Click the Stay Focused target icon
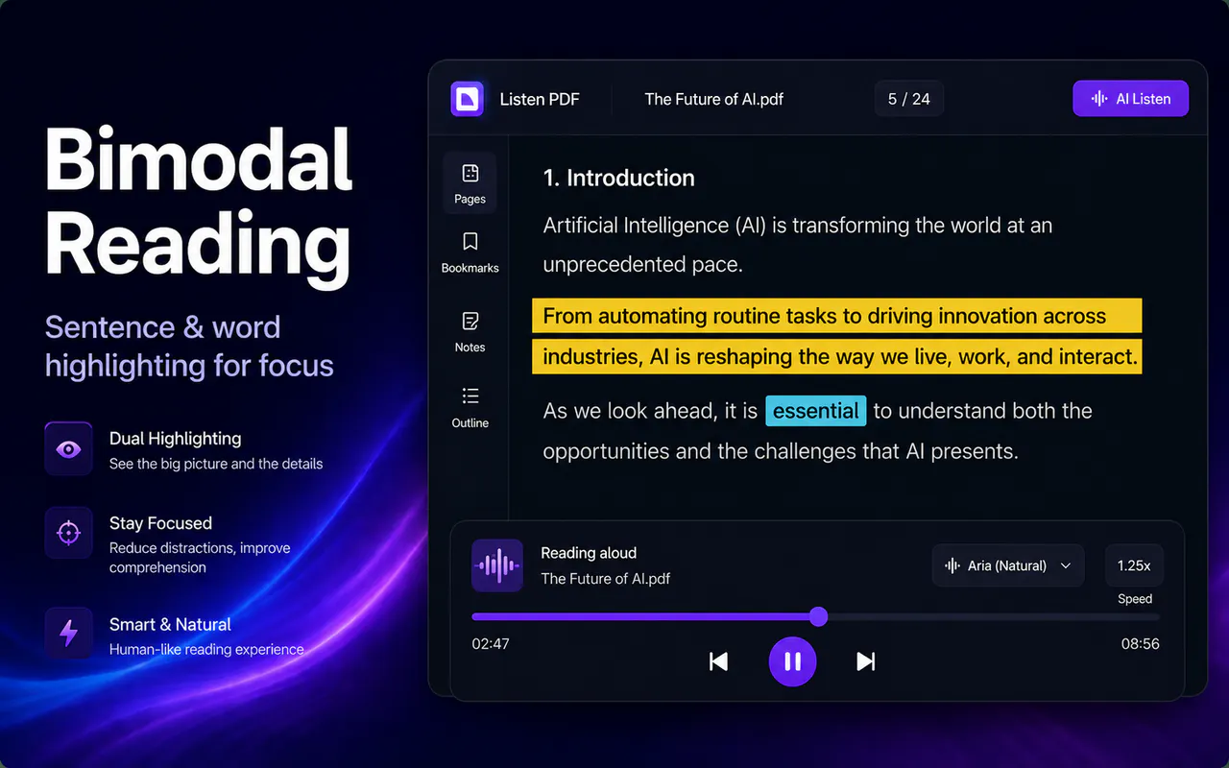Screen dimensions: 1229x768 coord(69,533)
